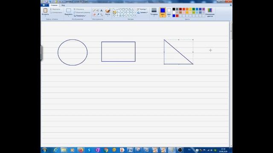Select the Color picker eyedropper tool
The height and width of the screenshot is (153, 273).
pos(98,15)
